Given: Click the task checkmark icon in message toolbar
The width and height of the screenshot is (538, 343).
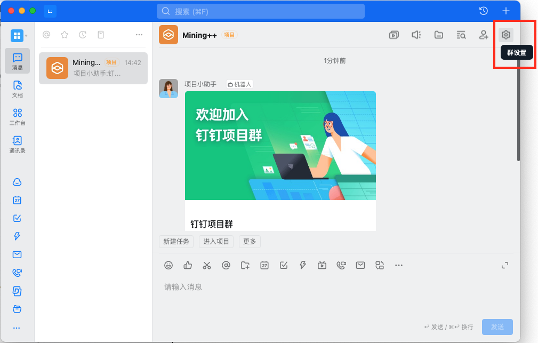Looking at the screenshot, I should 284,265.
